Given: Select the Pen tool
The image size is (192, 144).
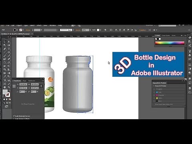Looking at the screenshot, I should [5, 49].
